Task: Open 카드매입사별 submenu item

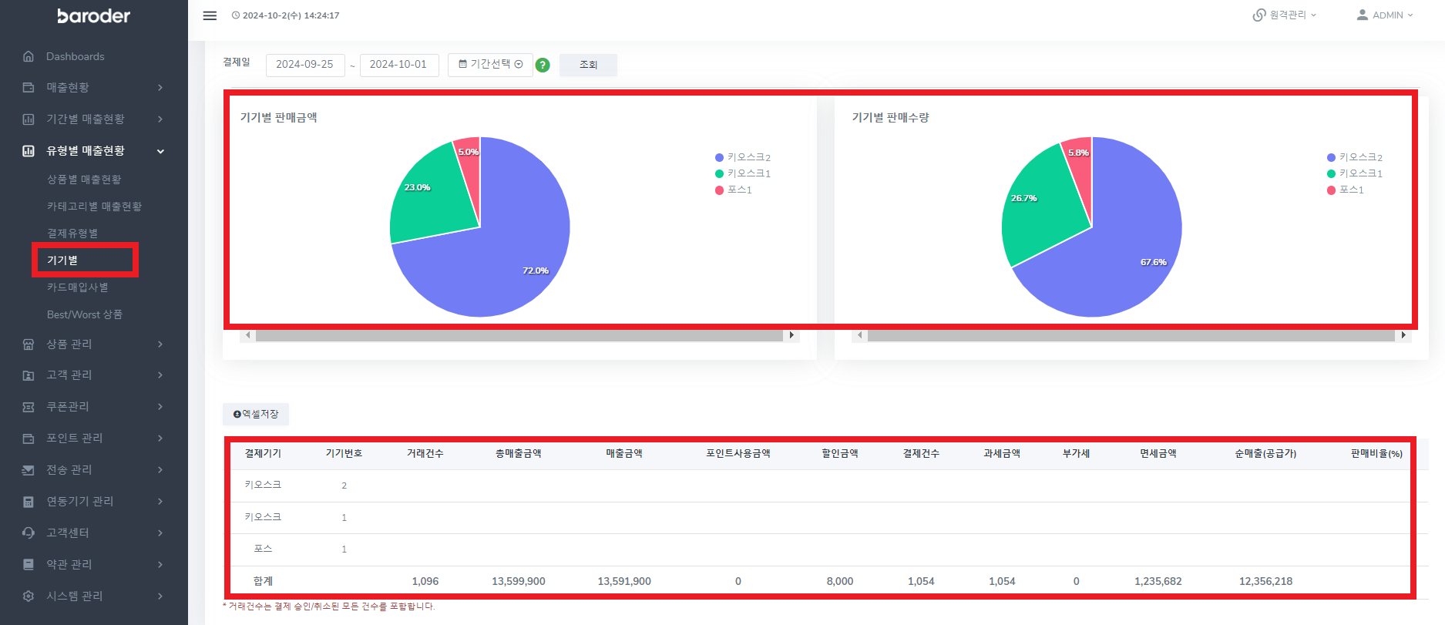Action: (x=78, y=287)
